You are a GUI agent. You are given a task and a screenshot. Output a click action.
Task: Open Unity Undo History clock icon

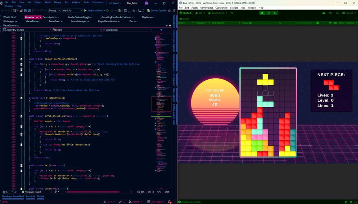click(330, 13)
